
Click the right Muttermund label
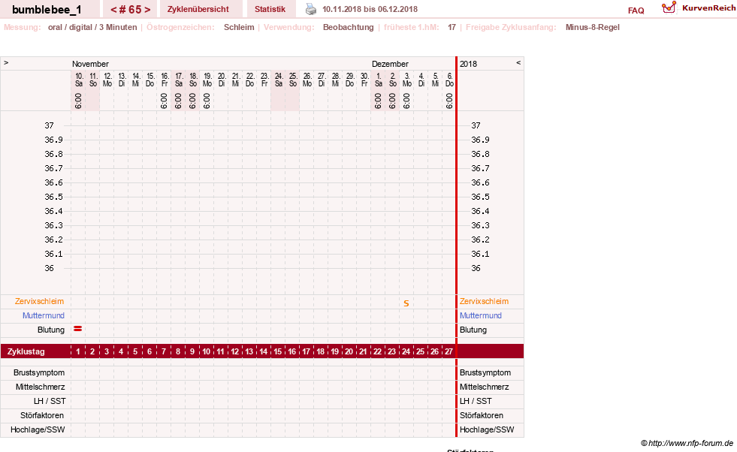pyautogui.click(x=481, y=315)
